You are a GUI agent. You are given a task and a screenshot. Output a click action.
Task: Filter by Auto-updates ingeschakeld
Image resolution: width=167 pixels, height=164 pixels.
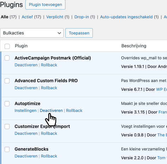tap(126, 17)
